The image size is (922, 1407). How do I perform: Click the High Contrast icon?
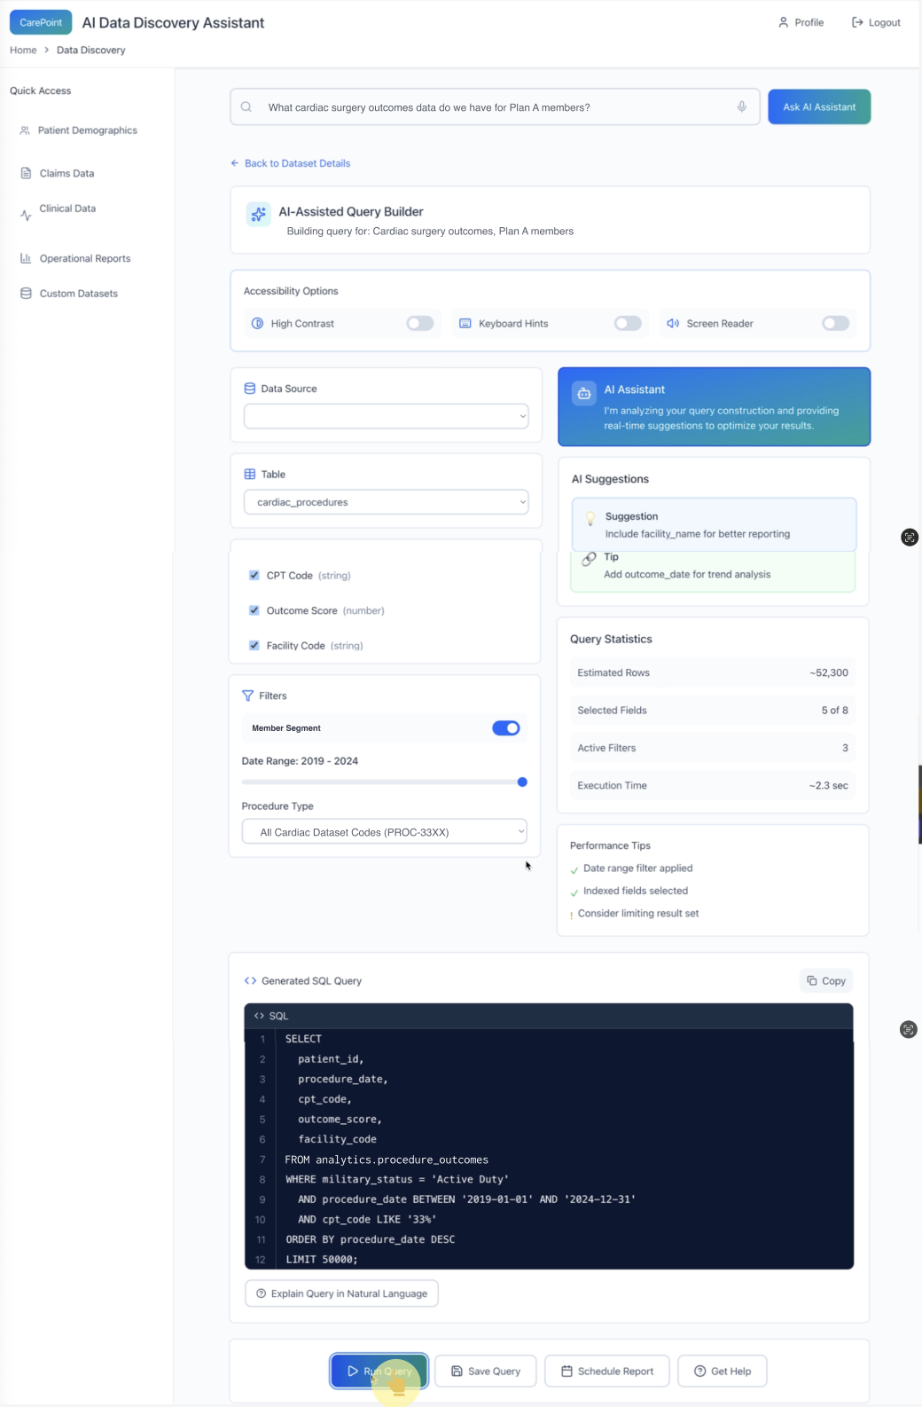click(257, 323)
